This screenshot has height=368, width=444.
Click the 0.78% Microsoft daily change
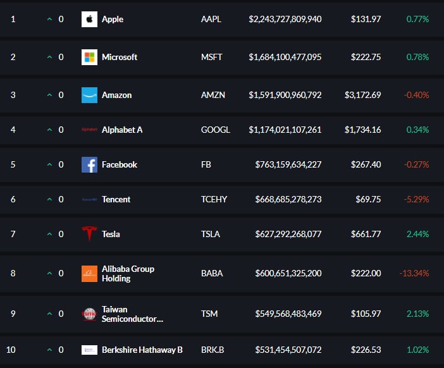point(417,57)
